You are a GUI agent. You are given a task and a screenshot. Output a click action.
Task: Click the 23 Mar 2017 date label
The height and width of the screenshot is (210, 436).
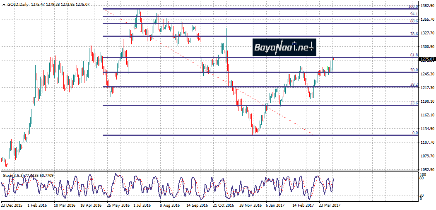(x=330, y=205)
